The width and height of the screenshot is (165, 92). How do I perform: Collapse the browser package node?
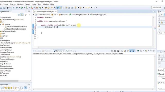tap(1, 24)
